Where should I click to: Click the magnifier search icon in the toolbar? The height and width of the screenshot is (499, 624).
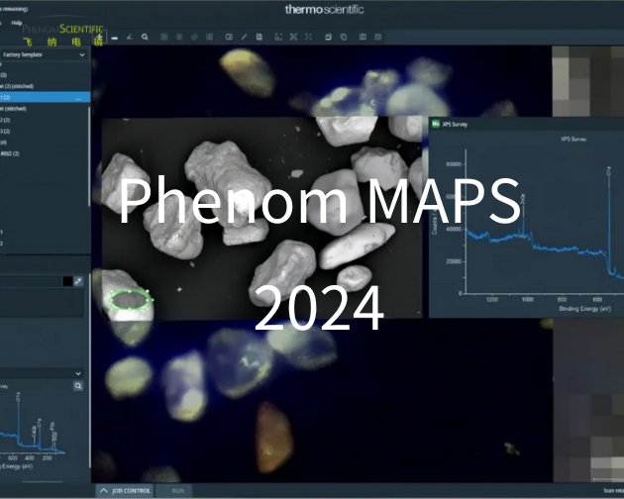point(145,37)
